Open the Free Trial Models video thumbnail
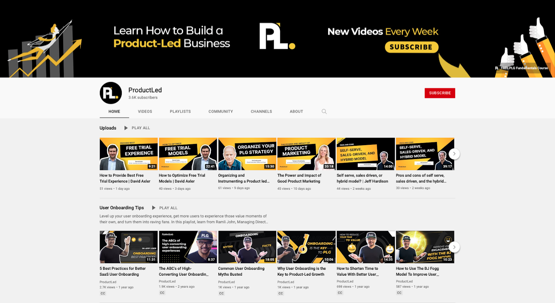Screen dimensions: 555x303 pyautogui.click(x=188, y=154)
